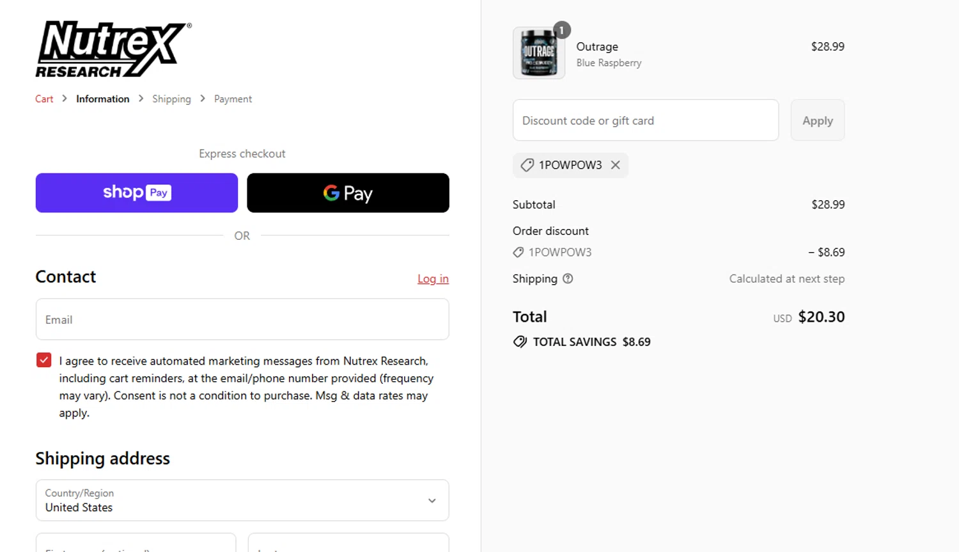Viewport: 959px width, 552px height.
Task: Click the tag icon in Order discount row
Action: 518,253
